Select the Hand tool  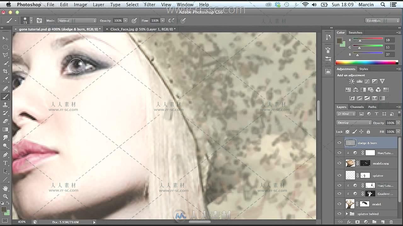[x=5, y=188]
